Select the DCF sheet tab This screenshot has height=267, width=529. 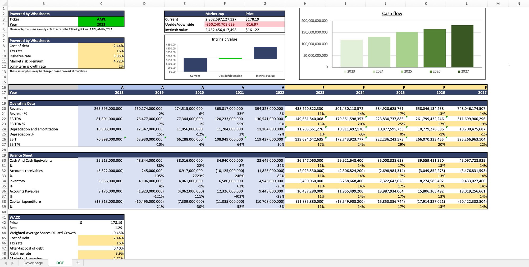[x=60, y=263]
